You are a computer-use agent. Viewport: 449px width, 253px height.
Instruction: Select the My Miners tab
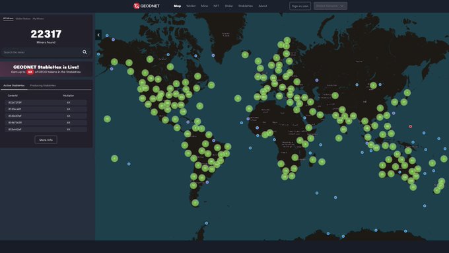(x=38, y=18)
